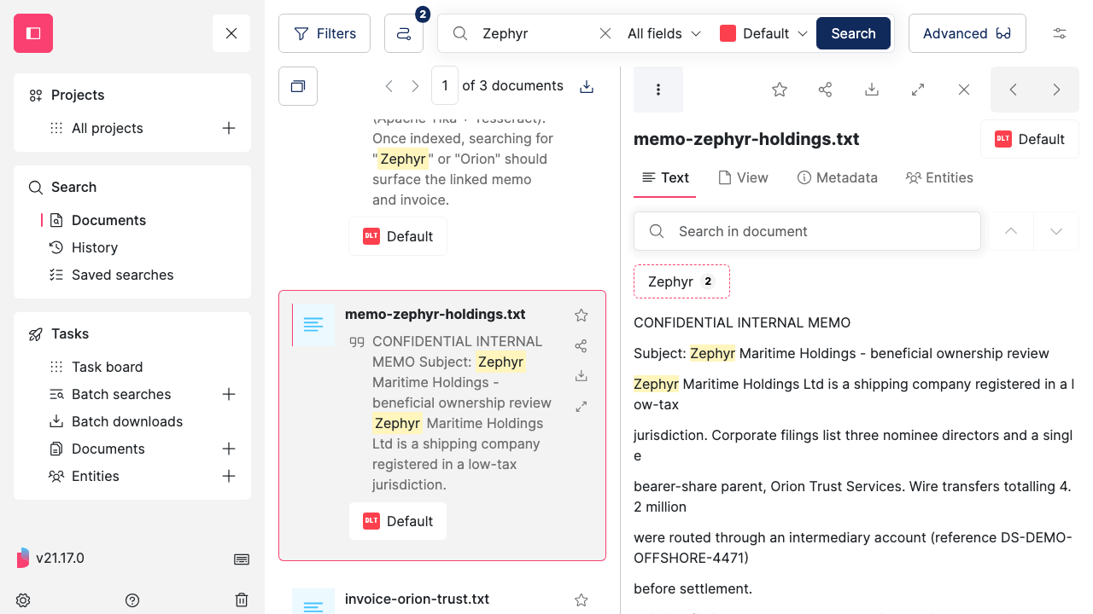Jump to next in-document match

pyautogui.click(x=1056, y=231)
